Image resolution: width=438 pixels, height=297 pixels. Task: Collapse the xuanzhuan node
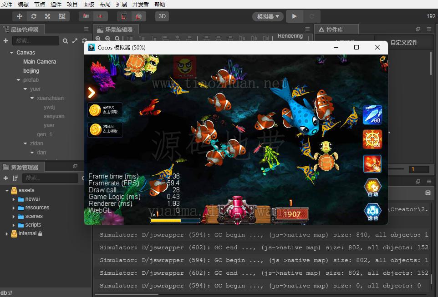pos(32,98)
